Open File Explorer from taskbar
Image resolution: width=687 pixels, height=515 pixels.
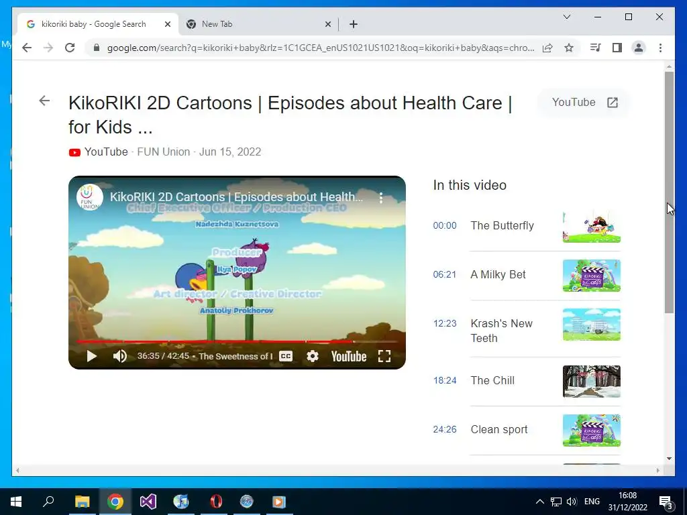coord(82,502)
